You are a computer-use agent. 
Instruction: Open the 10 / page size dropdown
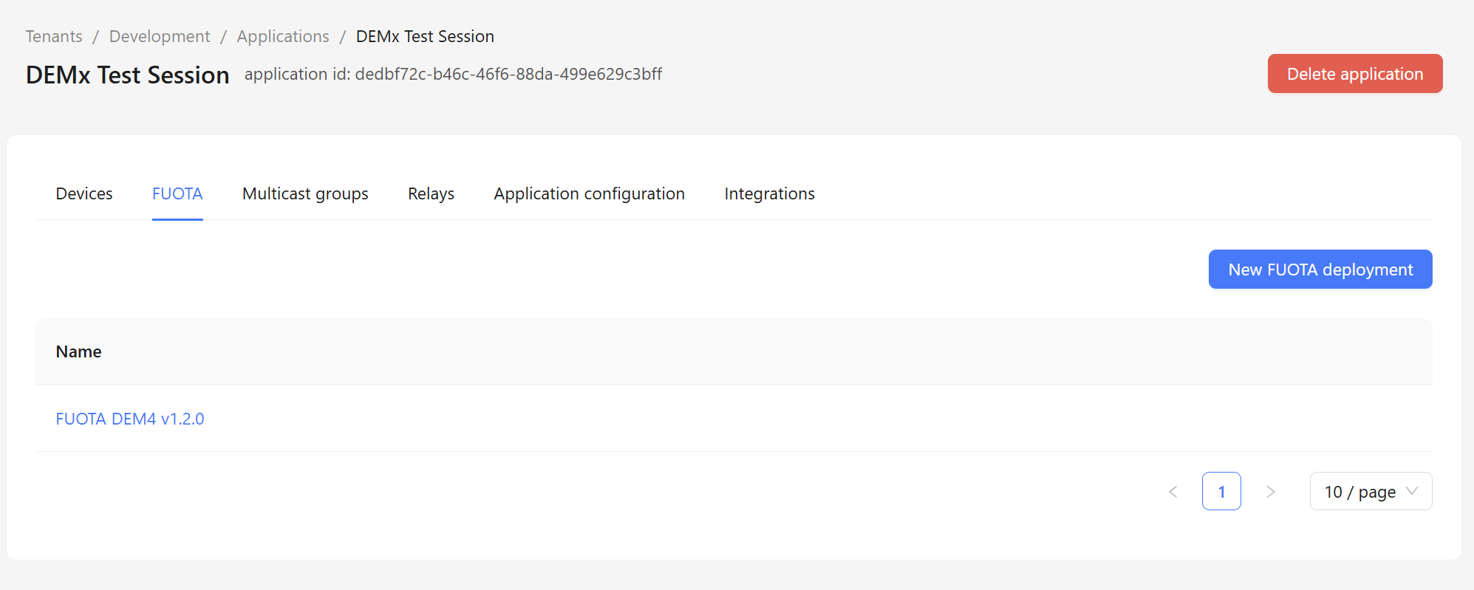1371,492
